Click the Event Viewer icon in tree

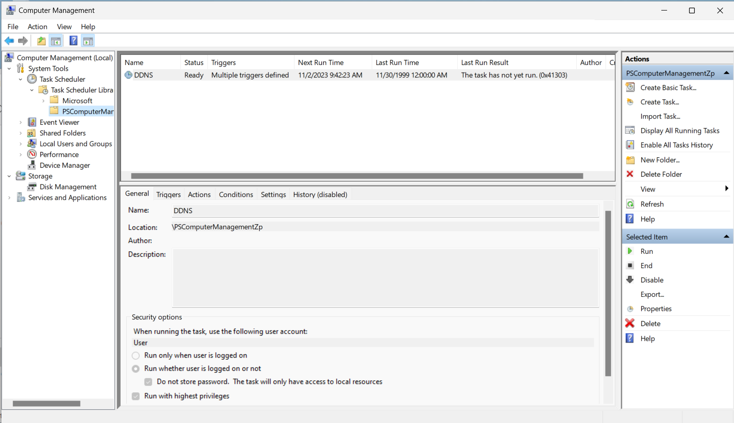32,122
